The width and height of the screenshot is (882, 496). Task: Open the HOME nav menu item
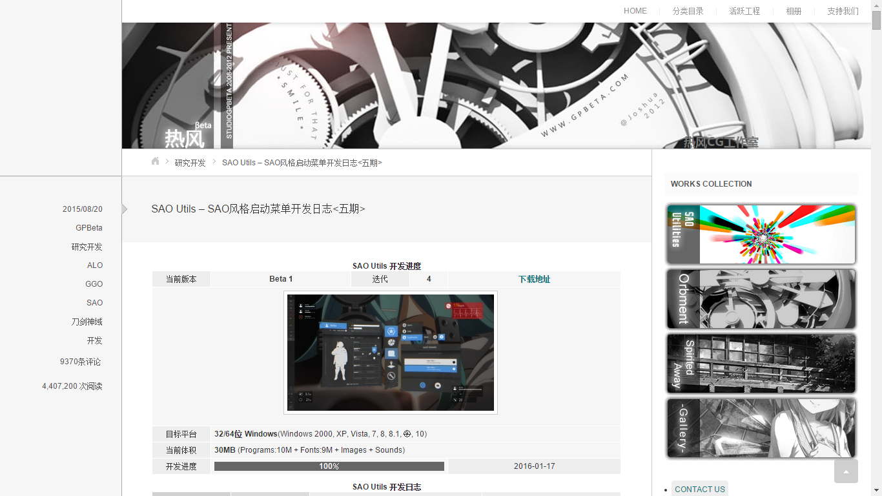[635, 11]
